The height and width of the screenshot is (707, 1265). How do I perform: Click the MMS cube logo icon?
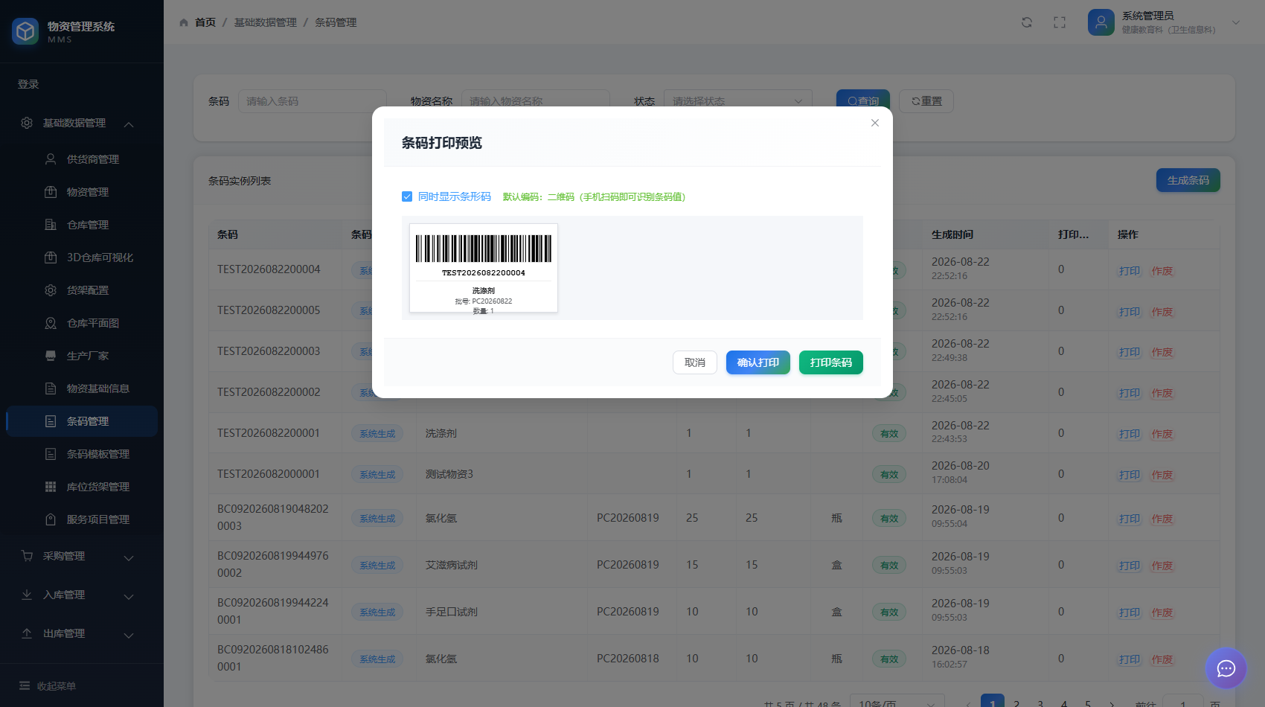tap(25, 31)
